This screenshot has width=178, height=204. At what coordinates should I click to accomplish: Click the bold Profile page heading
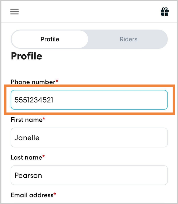(26, 56)
